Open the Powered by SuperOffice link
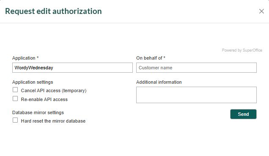Image resolution: width=269 pixels, height=156 pixels. (242, 50)
